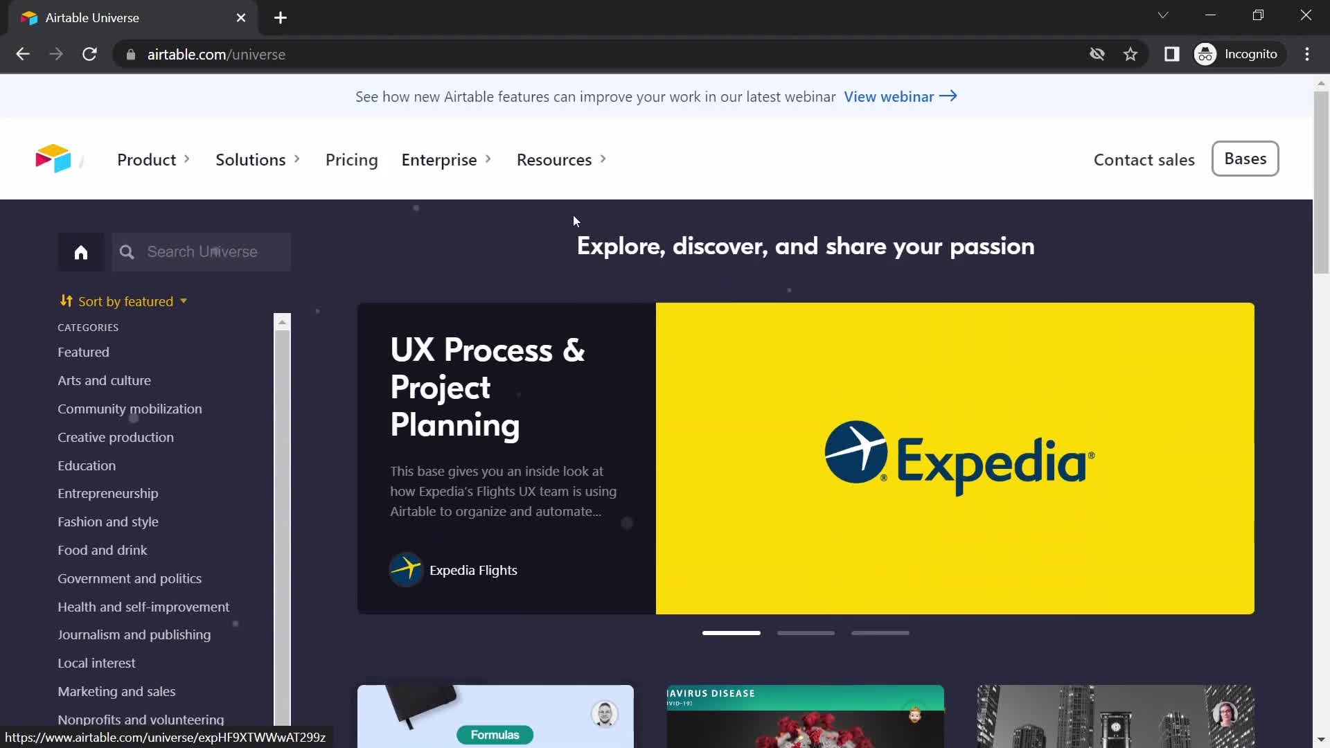Image resolution: width=1330 pixels, height=748 pixels.
Task: Click the bookmark/favorite icon in browser
Action: click(1131, 54)
